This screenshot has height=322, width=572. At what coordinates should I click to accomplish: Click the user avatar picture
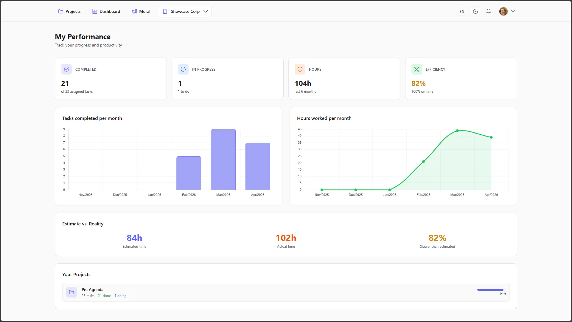[x=503, y=11]
